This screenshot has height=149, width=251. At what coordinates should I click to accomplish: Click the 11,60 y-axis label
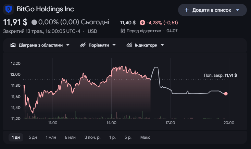16,97
